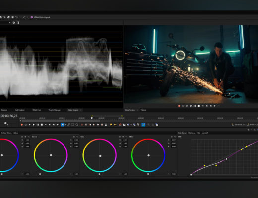Open the Plug-In Manager tab

pyautogui.click(x=55, y=110)
